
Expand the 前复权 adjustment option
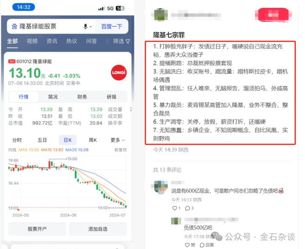[x=121, y=150]
